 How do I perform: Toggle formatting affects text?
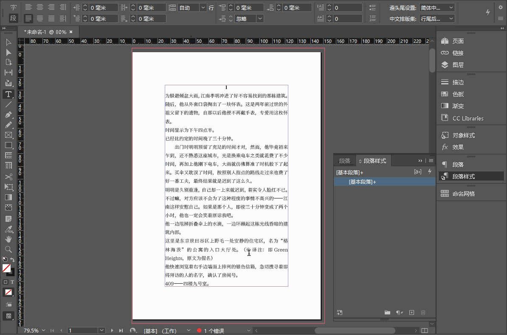(12, 282)
